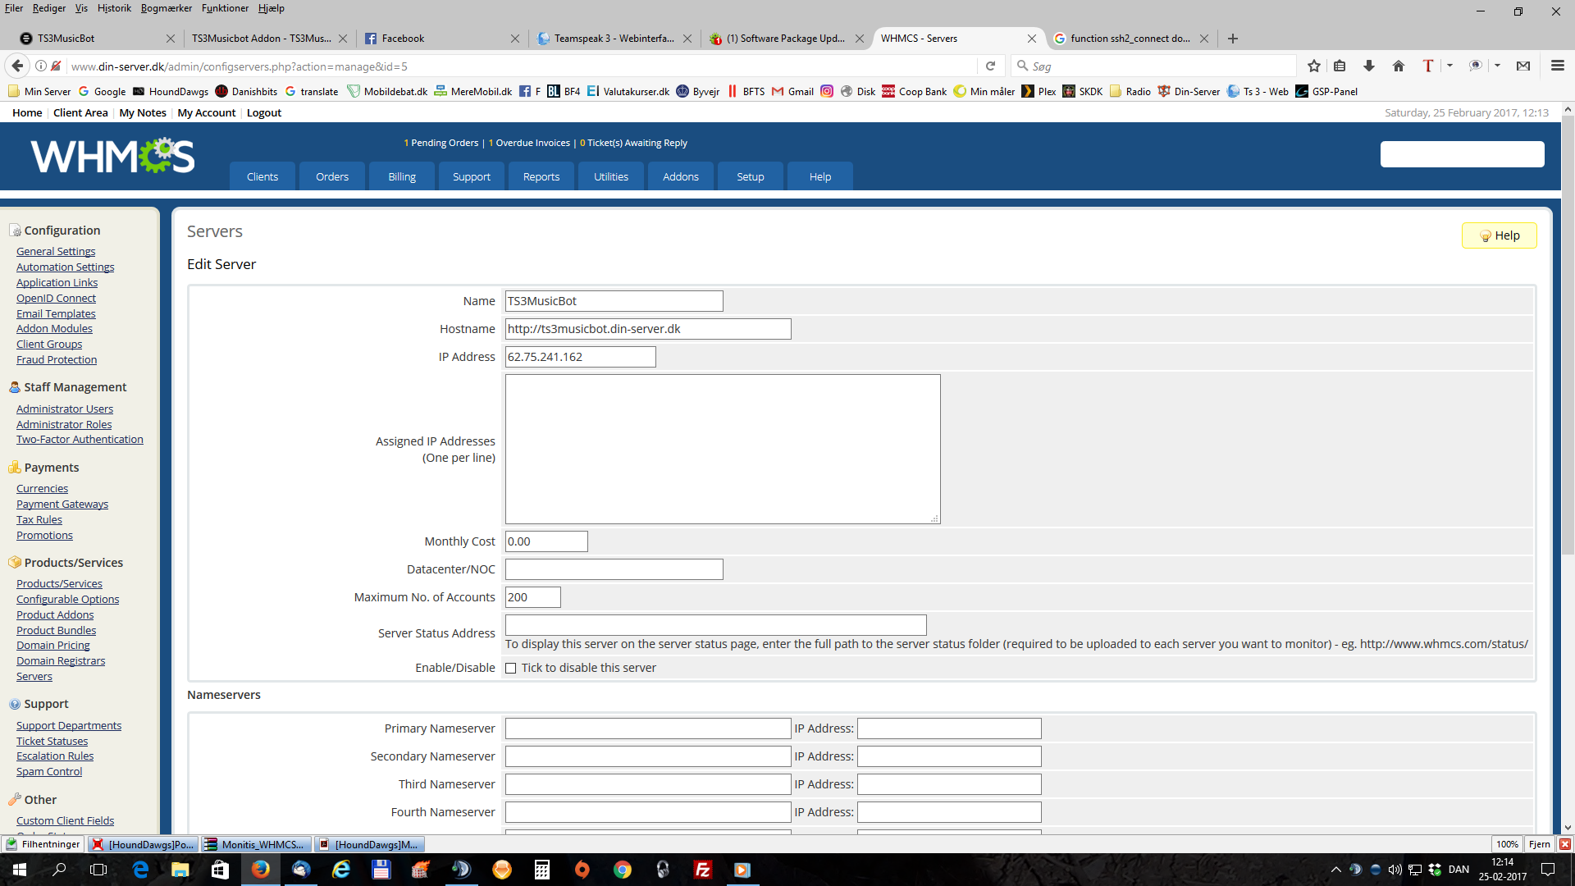Image resolution: width=1575 pixels, height=886 pixels.
Task: Click the Setup menu icon
Action: (x=750, y=176)
